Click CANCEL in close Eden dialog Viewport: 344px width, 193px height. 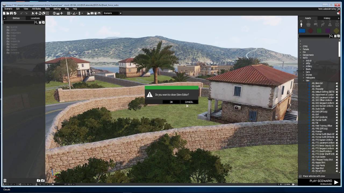point(189,102)
